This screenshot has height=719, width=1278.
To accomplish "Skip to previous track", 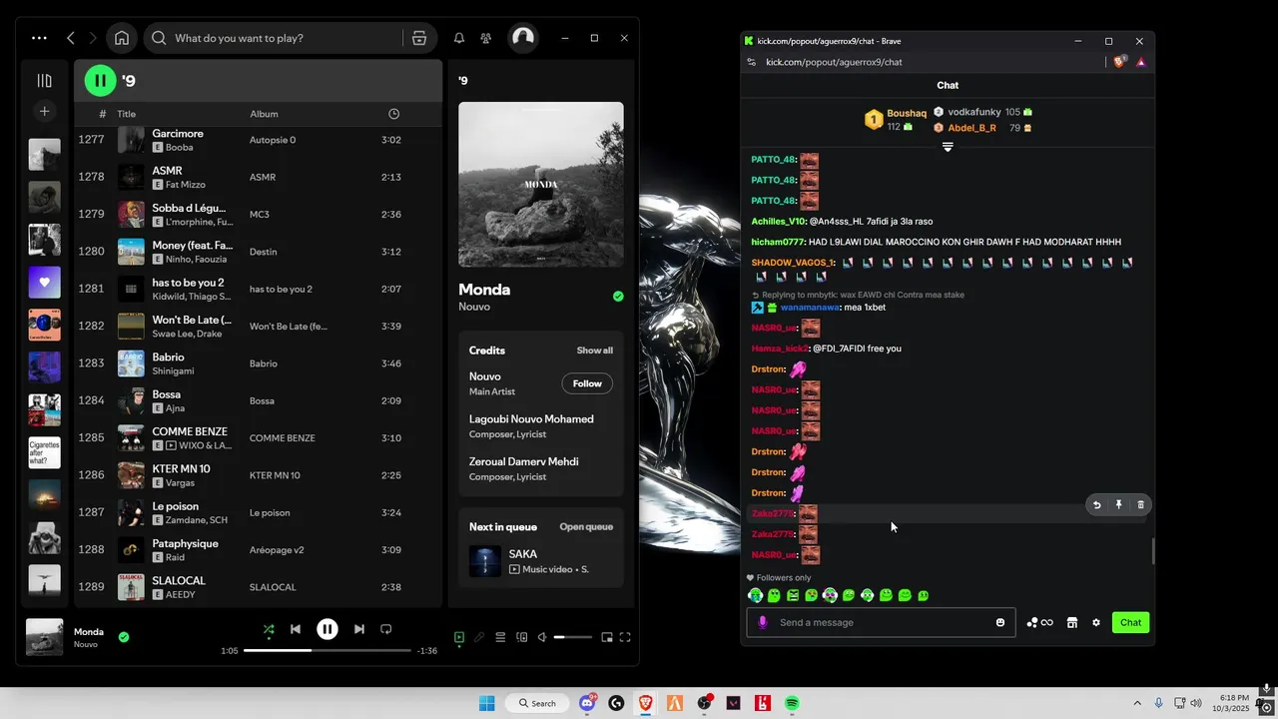I will (296, 629).
